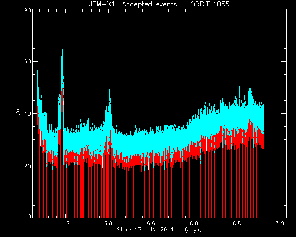Viewport: 296px width, 237px height.
Task: Click the 60 tick label on the y-axis
Action: [27, 62]
